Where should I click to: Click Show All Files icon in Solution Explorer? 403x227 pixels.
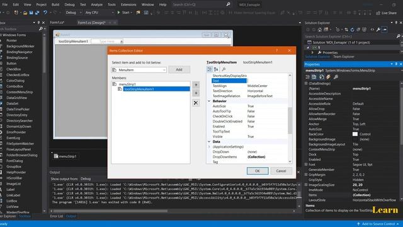364,30
